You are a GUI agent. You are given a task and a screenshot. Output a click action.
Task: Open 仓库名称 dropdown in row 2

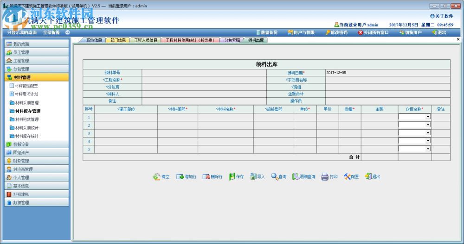click(x=428, y=125)
